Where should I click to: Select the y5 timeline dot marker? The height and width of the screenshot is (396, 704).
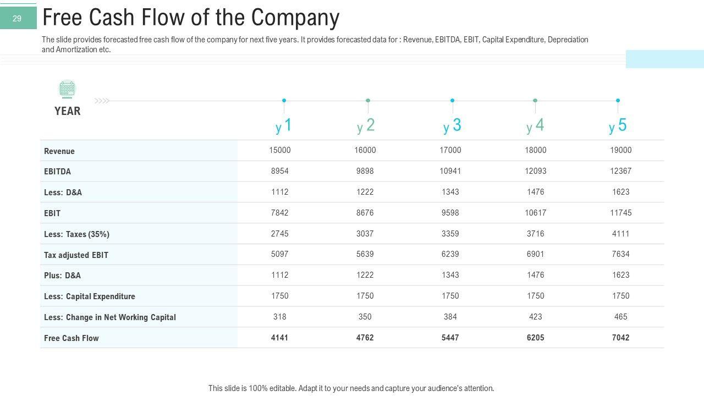click(618, 101)
